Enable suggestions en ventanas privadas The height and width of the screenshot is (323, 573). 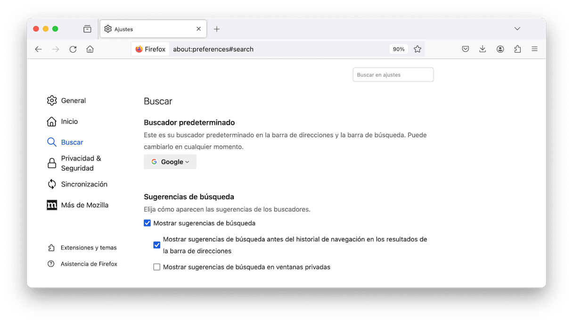157,267
